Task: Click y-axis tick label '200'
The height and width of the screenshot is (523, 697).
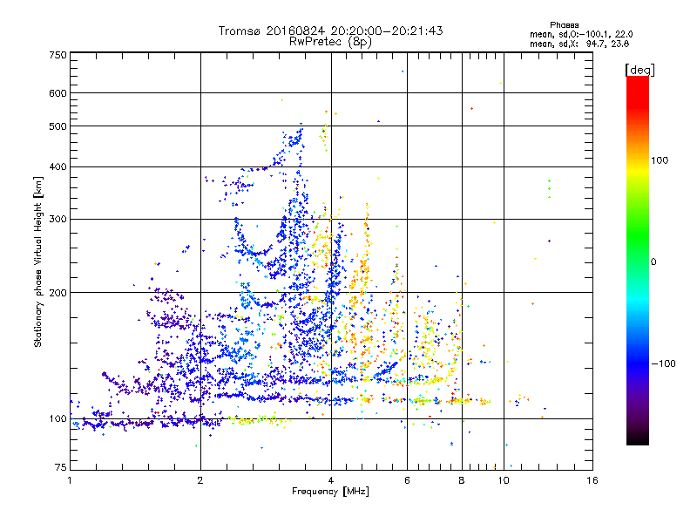Action: pyautogui.click(x=58, y=293)
